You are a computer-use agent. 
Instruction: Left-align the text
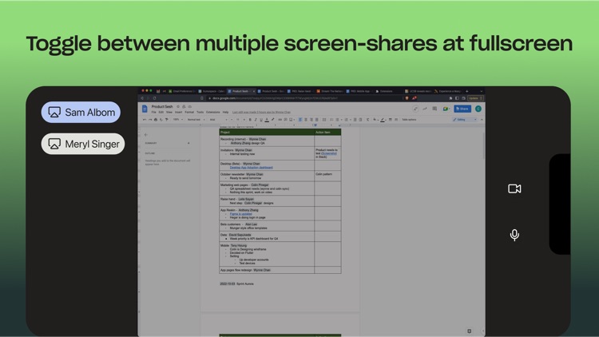click(x=300, y=120)
